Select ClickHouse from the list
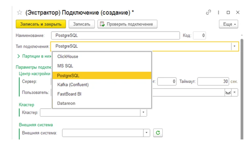Viewport: 251px width, 146px height. tap(68, 57)
